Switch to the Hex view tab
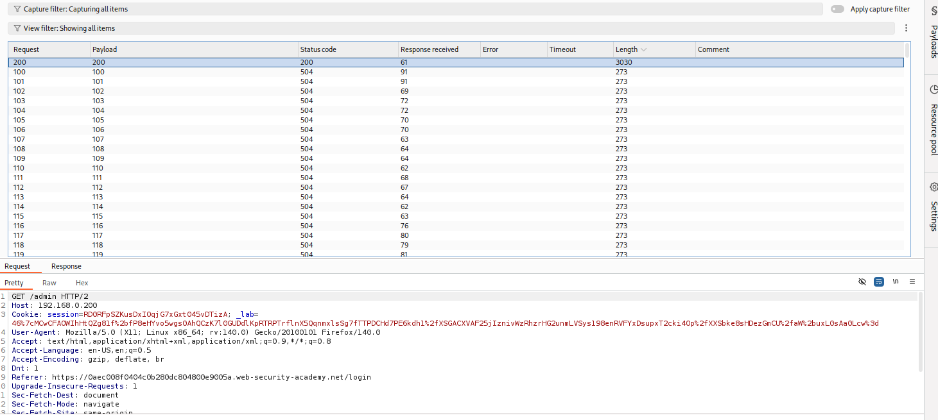 pos(82,283)
